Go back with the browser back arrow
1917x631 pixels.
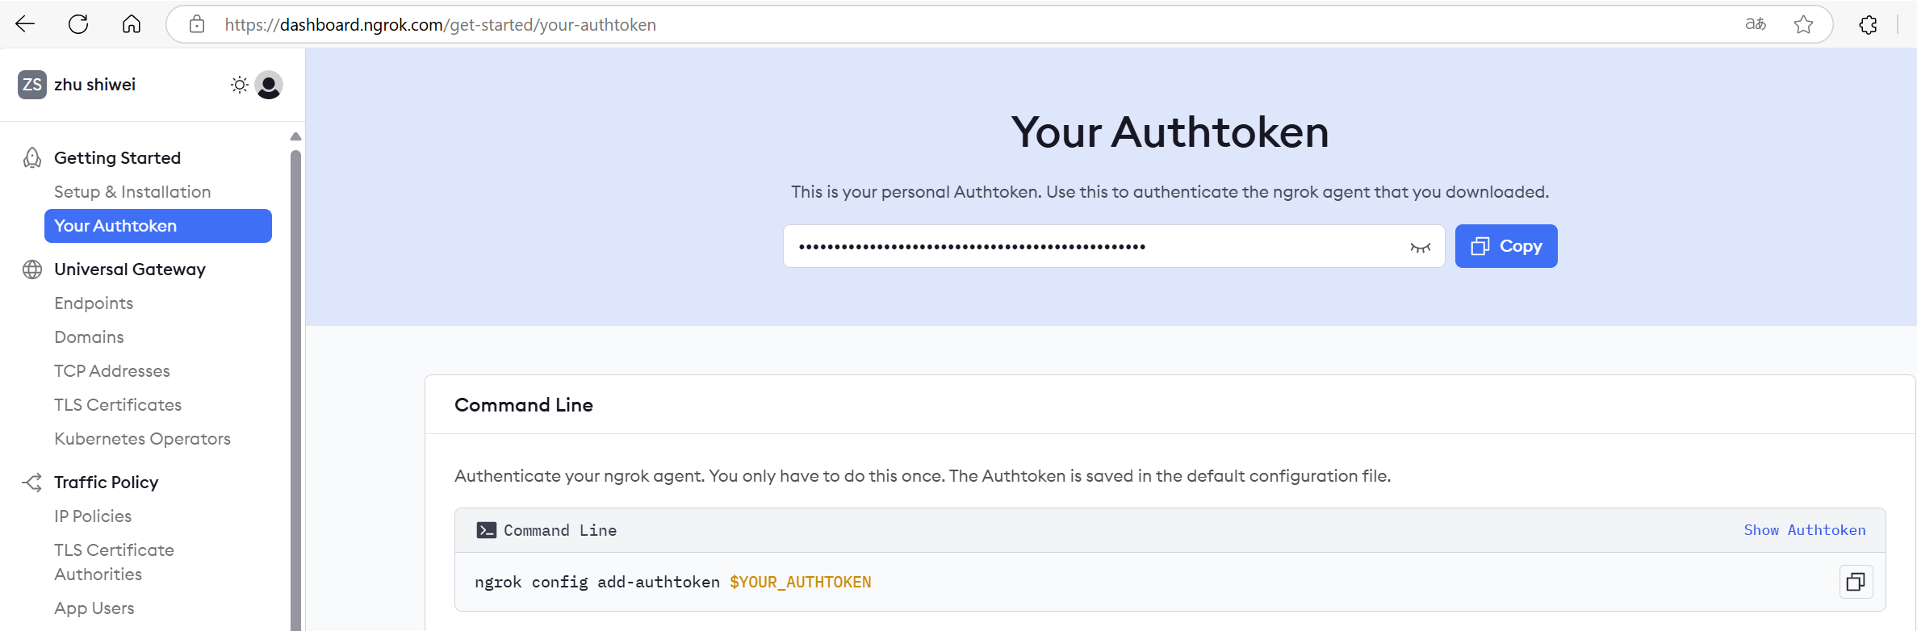(x=25, y=24)
